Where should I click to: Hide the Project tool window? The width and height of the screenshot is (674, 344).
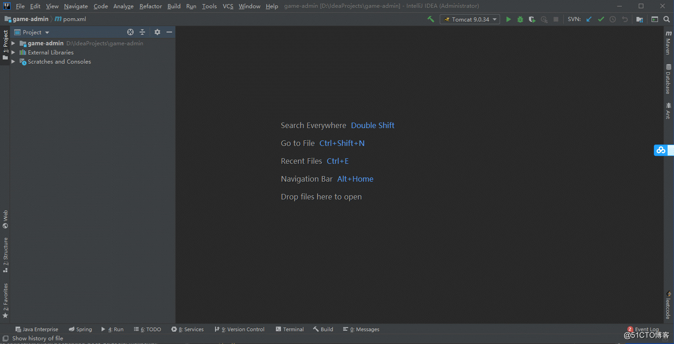[169, 32]
